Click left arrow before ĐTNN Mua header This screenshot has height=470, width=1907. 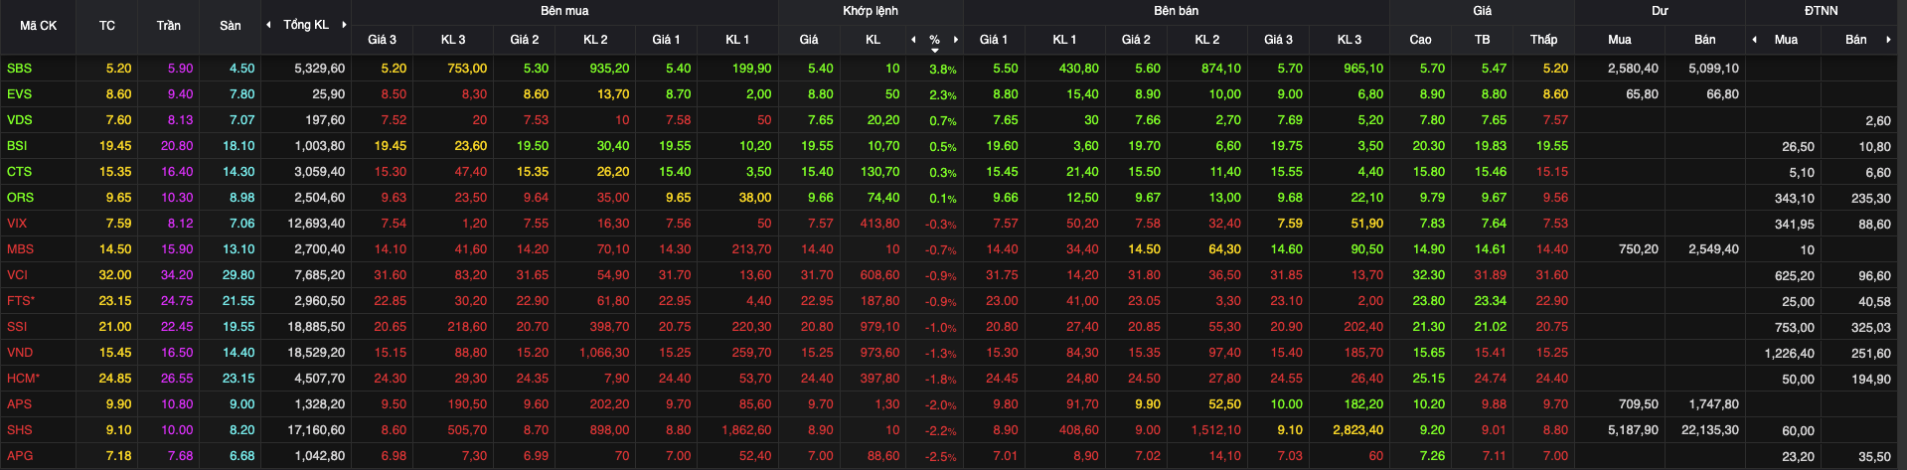pos(1755,40)
